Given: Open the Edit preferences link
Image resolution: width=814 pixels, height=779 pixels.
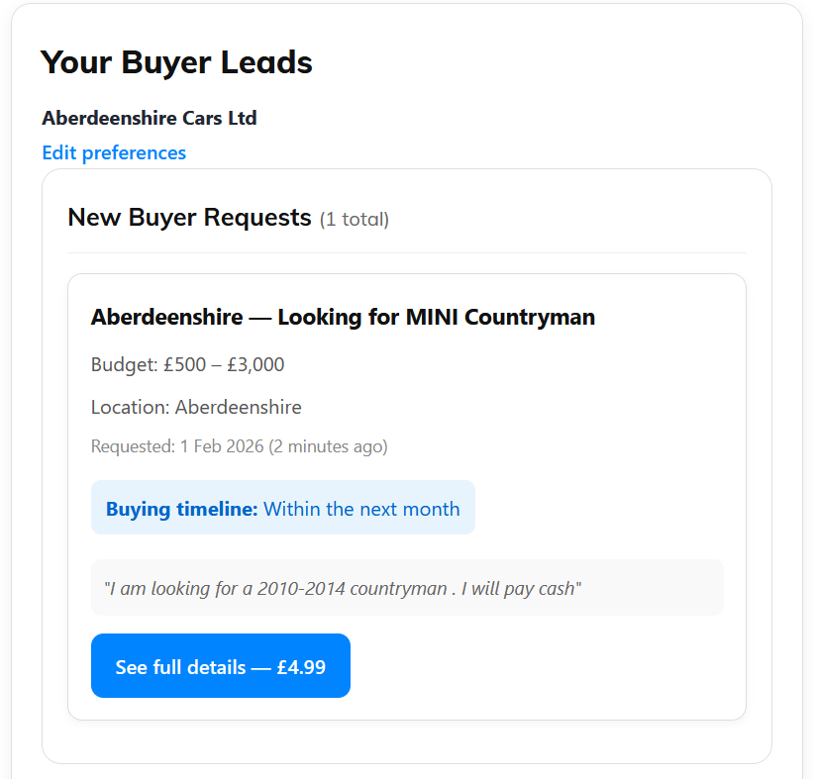Looking at the screenshot, I should tap(114, 152).
